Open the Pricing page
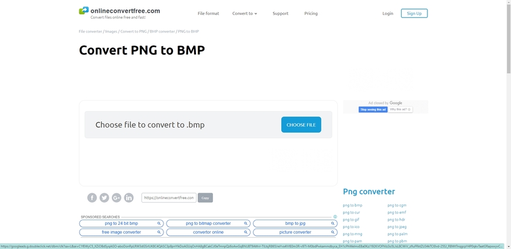Screen dimensions: 511x249 click(x=311, y=13)
